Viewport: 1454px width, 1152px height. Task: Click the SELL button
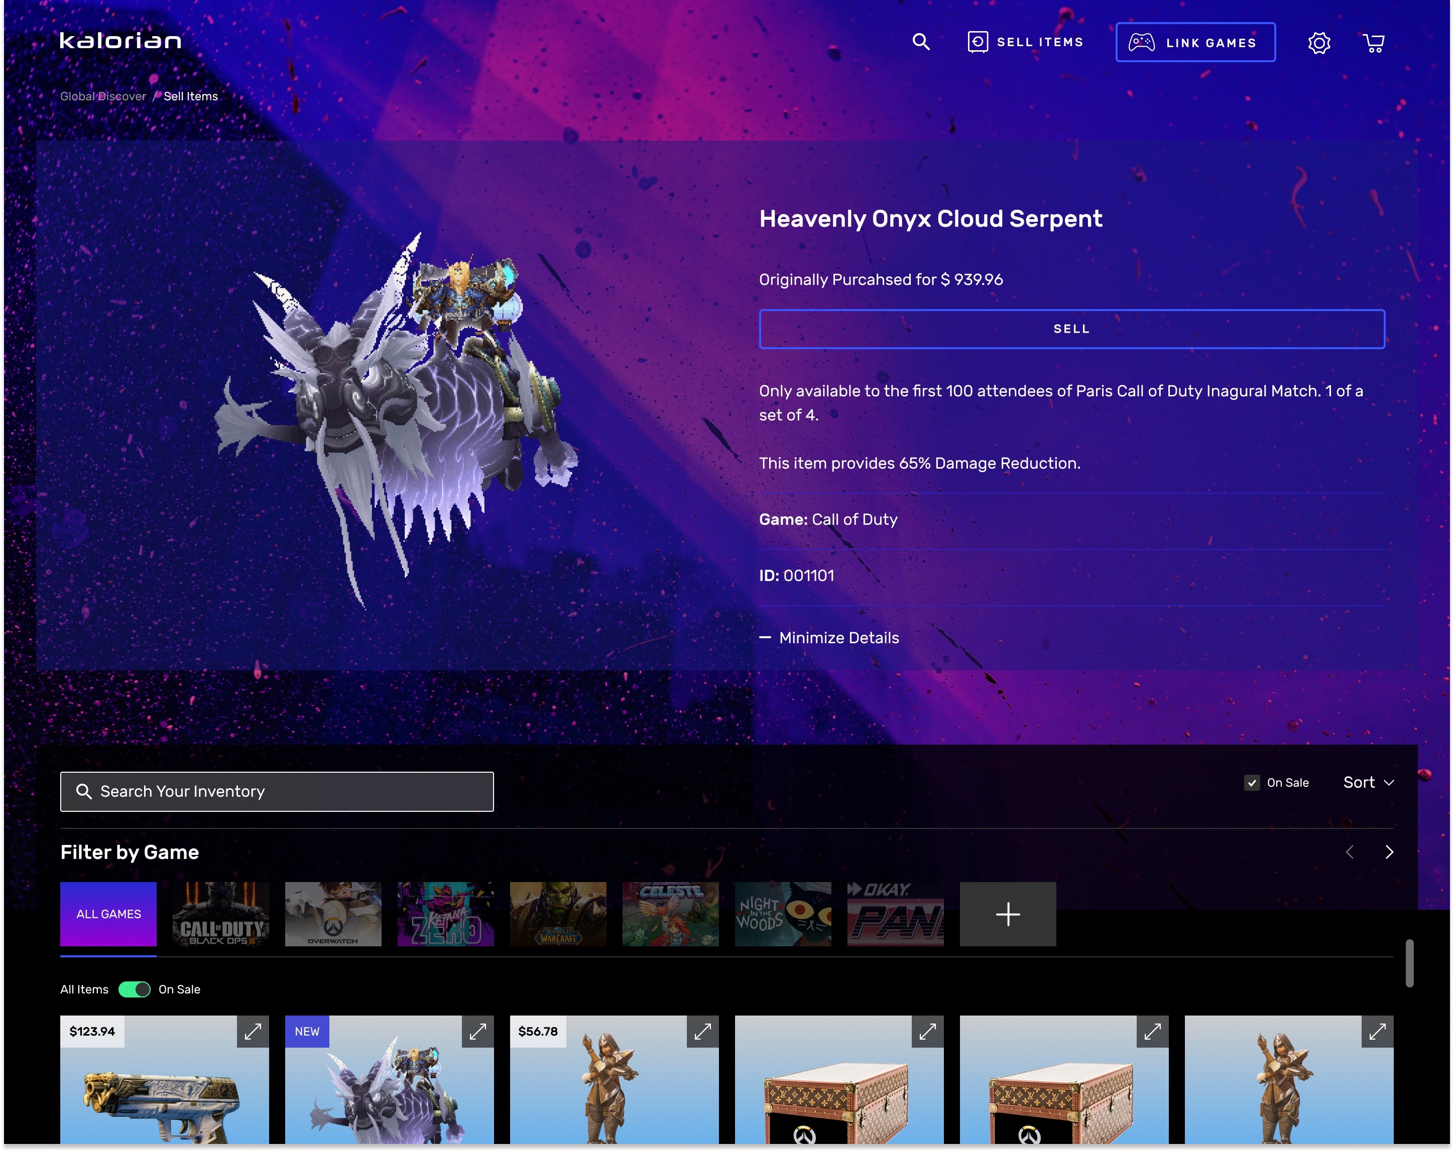(1071, 329)
